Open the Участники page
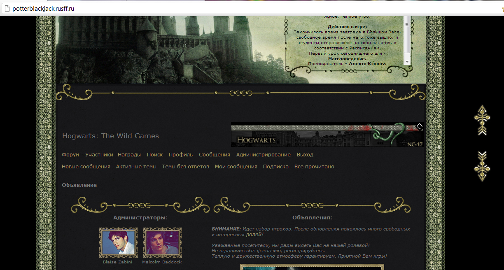 pyautogui.click(x=99, y=155)
